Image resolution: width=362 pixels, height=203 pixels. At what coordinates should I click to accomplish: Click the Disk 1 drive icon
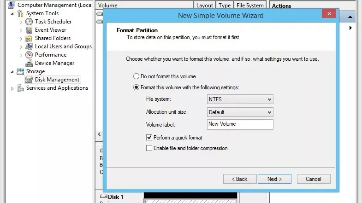(x=104, y=196)
